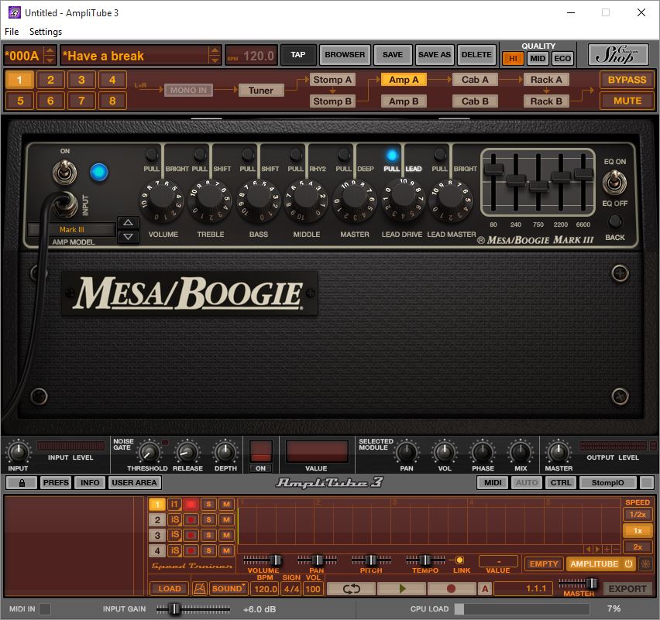Arm record on track 2
This screenshot has height=620, width=660.
coord(191,520)
